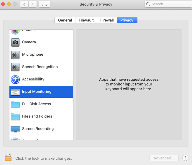The width and height of the screenshot is (192, 165).
Task: Click the padlock to unlock changes
Action: 8,157
